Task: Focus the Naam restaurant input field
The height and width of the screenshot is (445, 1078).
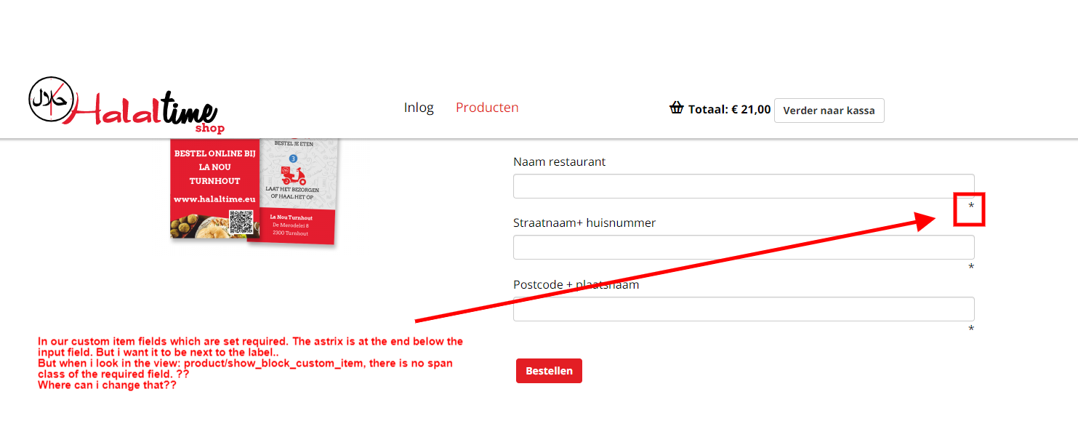Action: coord(743,186)
